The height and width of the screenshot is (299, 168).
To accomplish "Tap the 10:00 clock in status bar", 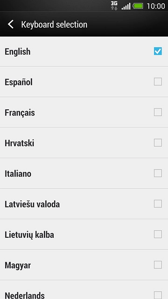I will pyautogui.click(x=156, y=6).
